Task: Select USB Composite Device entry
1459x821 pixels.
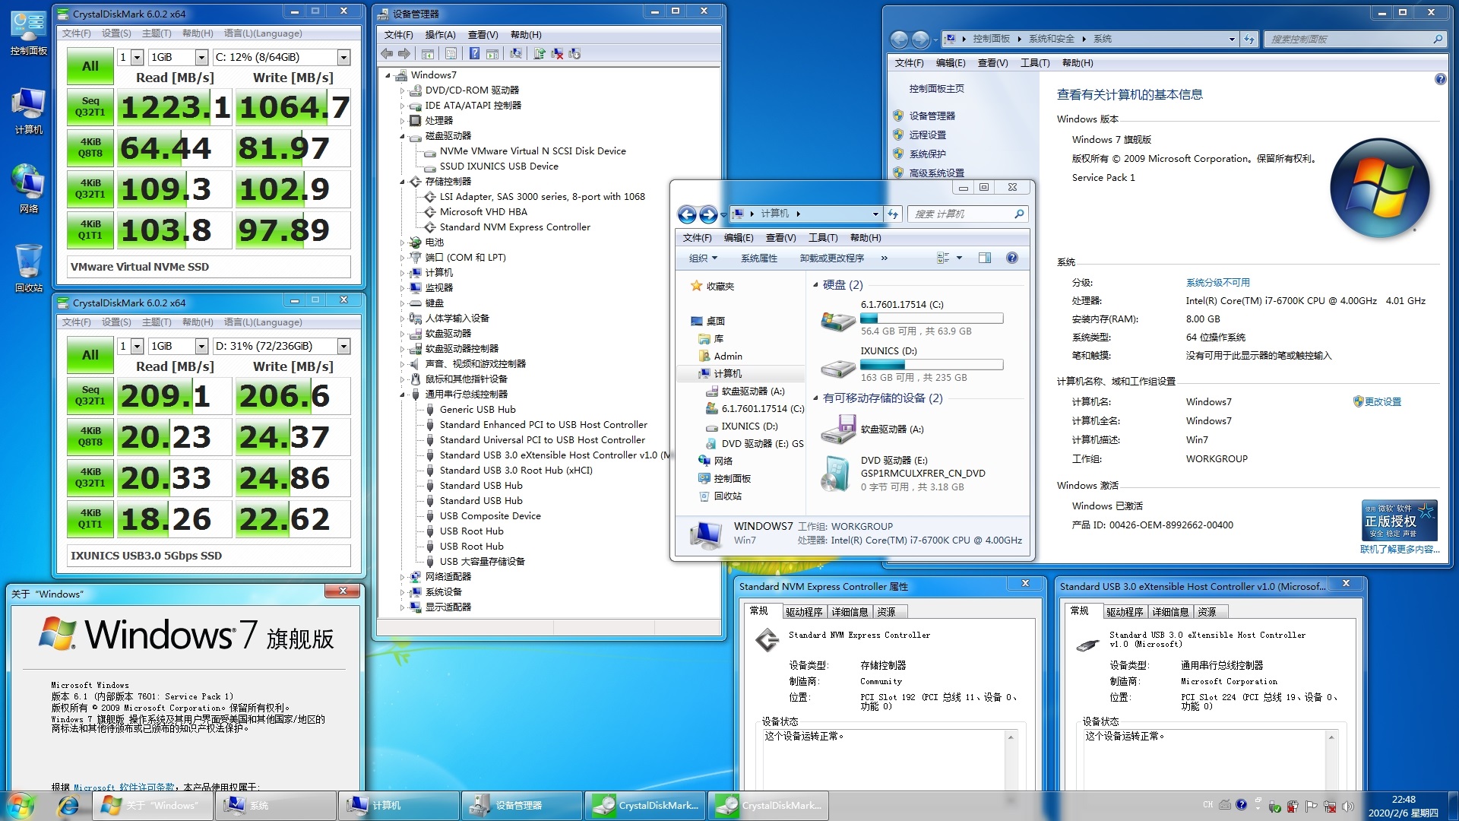Action: pyautogui.click(x=490, y=516)
